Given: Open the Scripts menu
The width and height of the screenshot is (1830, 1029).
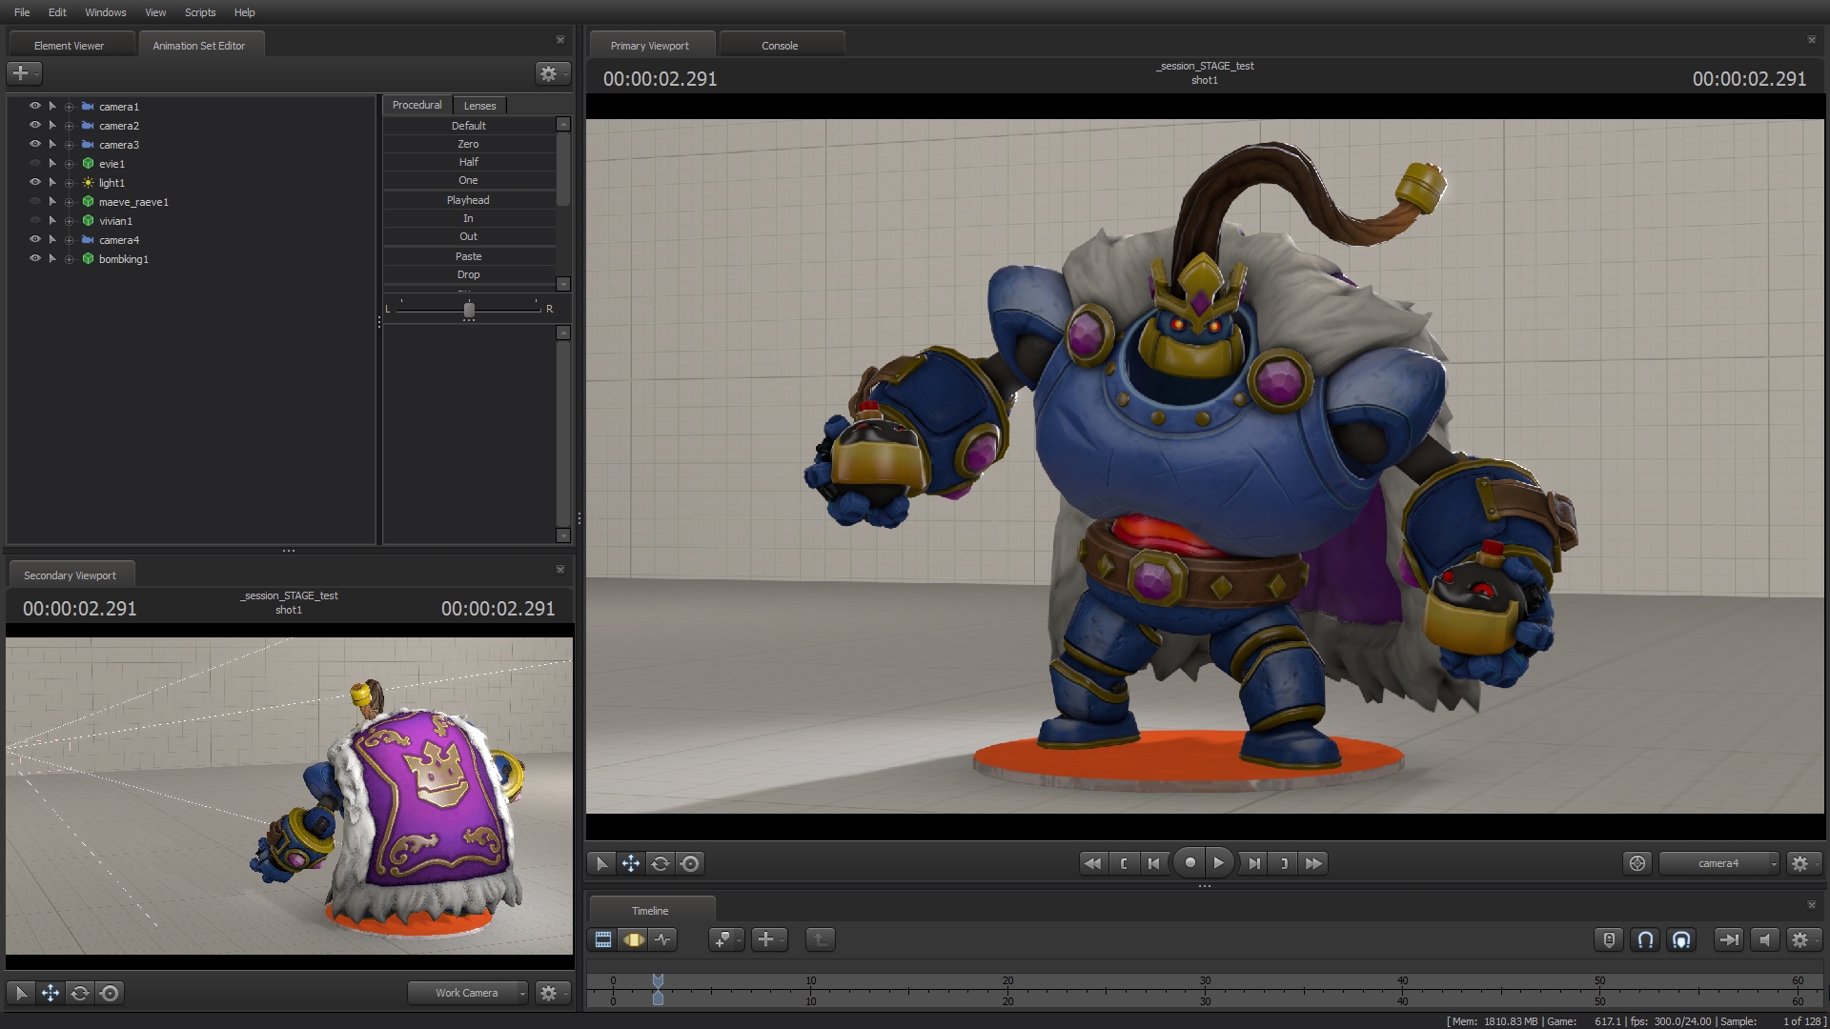Looking at the screenshot, I should (x=200, y=12).
